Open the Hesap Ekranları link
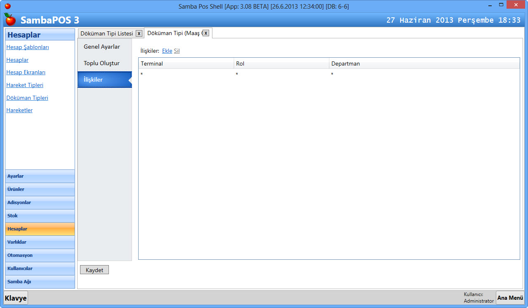This screenshot has width=528, height=308. pos(26,72)
